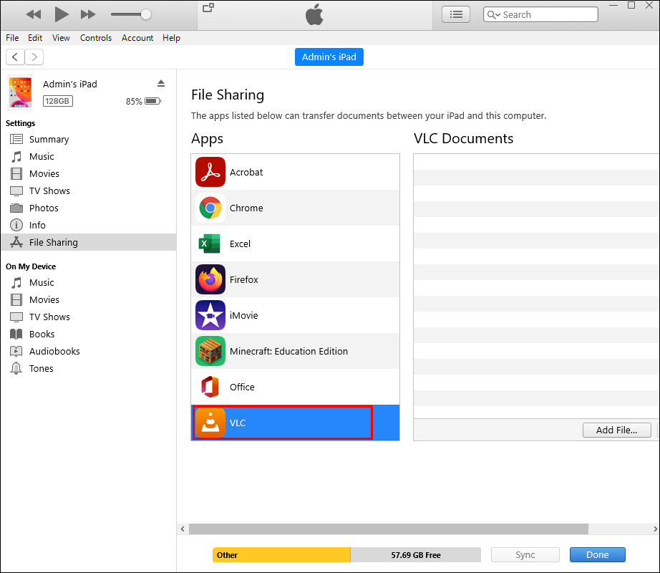Select iMovie in the file sharing apps
The width and height of the screenshot is (660, 573).
(x=295, y=315)
